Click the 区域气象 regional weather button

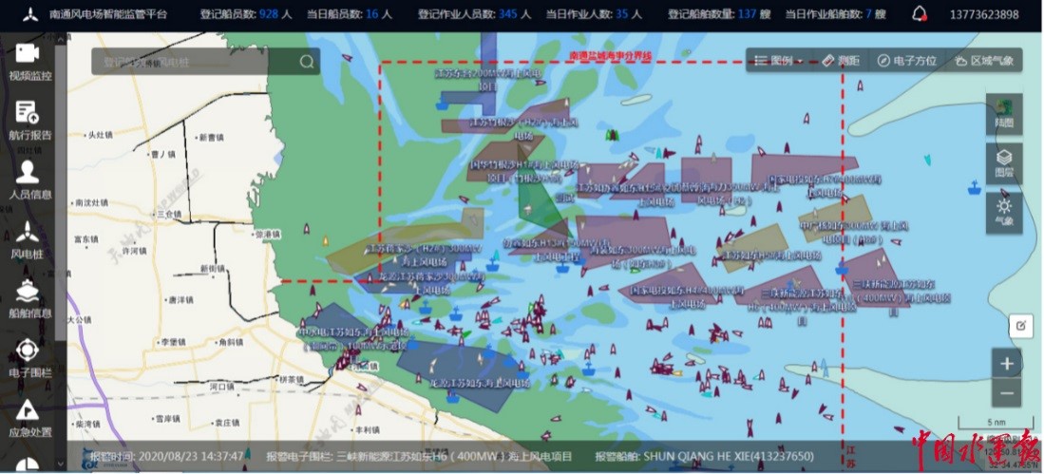(x=983, y=61)
